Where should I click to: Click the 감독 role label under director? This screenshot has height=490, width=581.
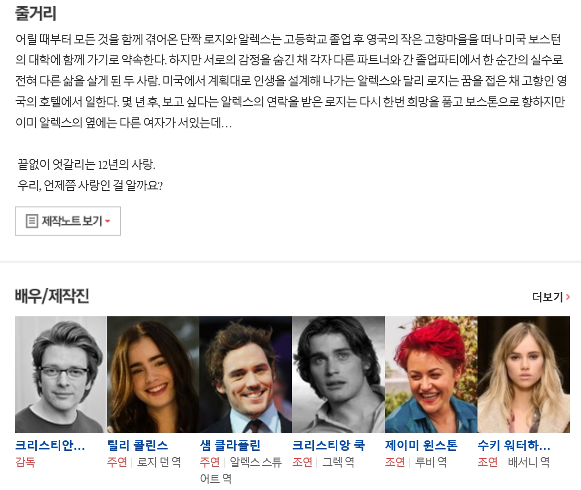coord(25,462)
